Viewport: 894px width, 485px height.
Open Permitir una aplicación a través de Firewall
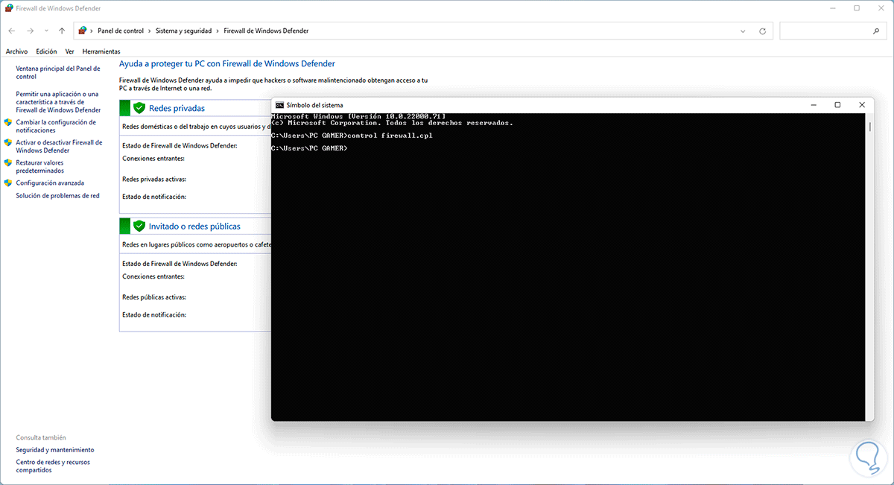(58, 102)
